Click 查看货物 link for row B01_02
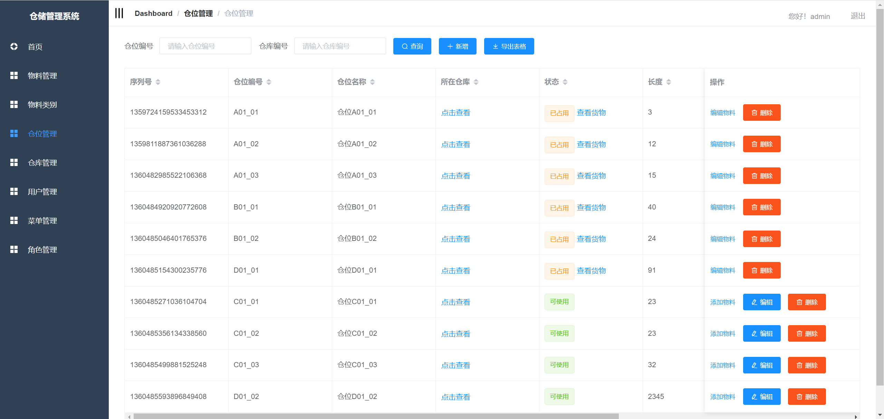 point(591,239)
